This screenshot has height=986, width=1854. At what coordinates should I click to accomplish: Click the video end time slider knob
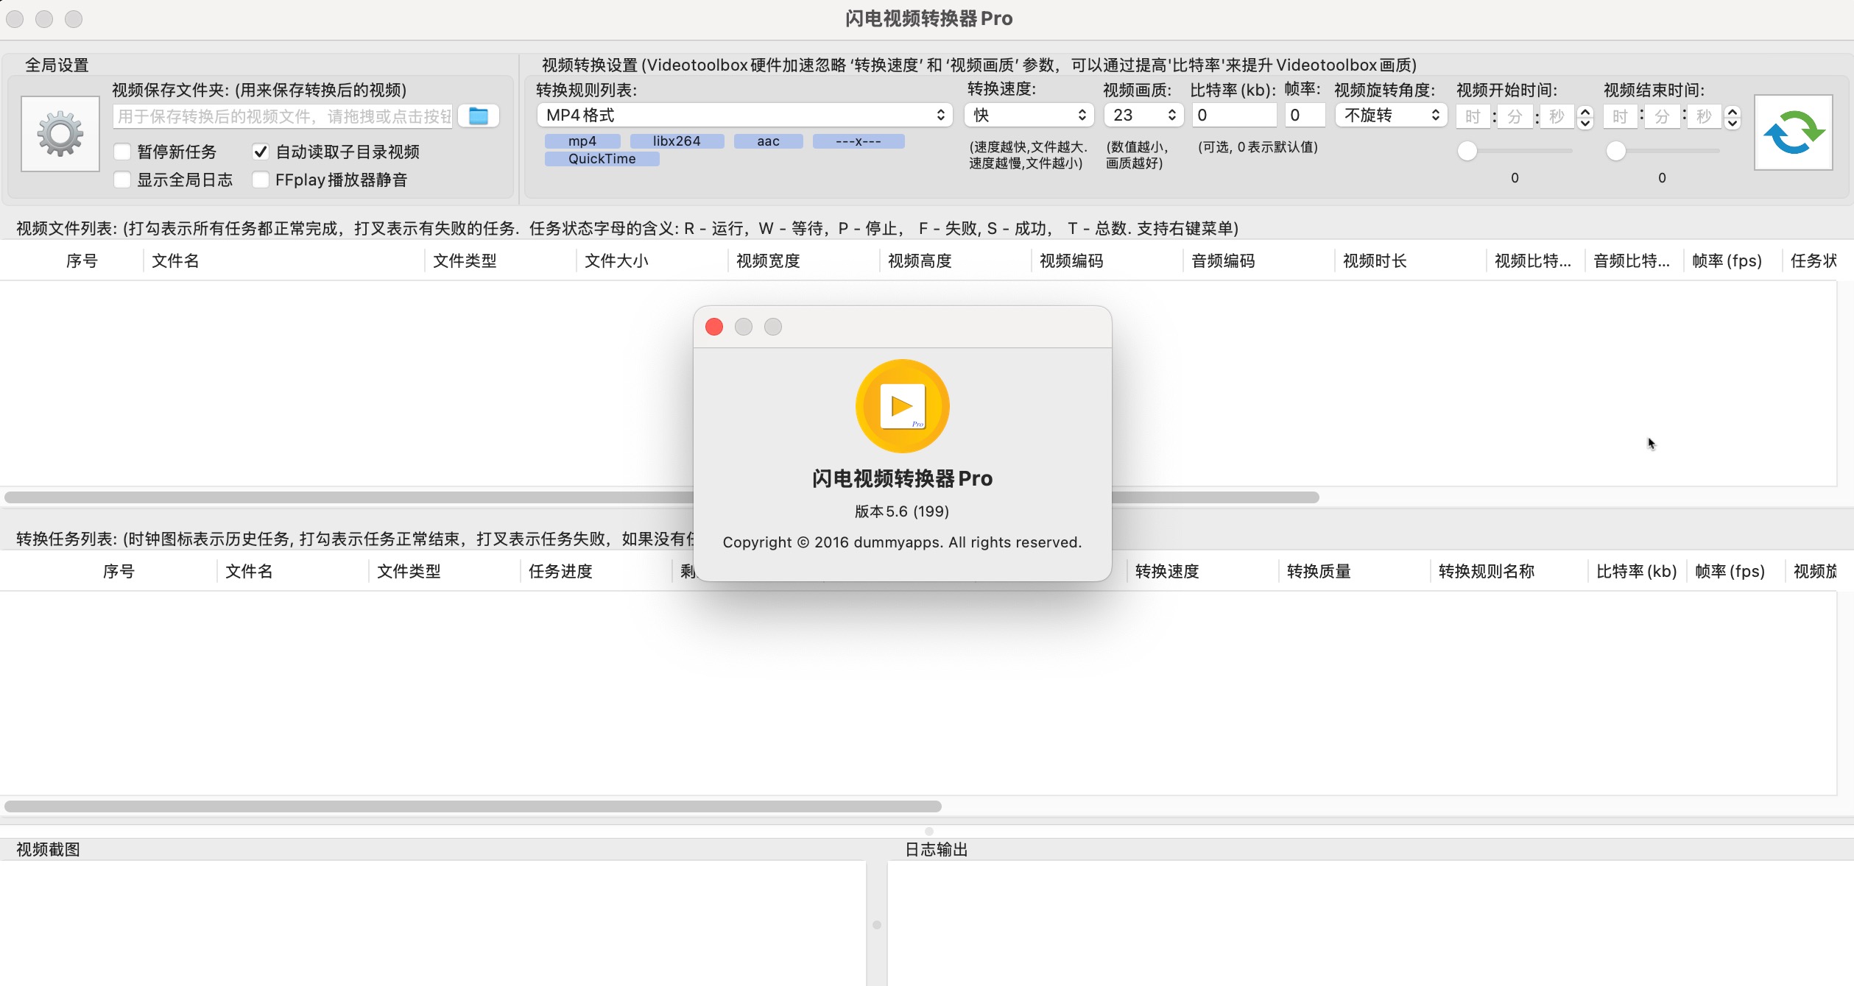click(x=1615, y=151)
